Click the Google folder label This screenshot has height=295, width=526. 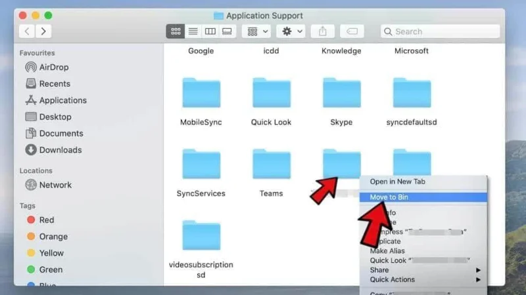201,51
